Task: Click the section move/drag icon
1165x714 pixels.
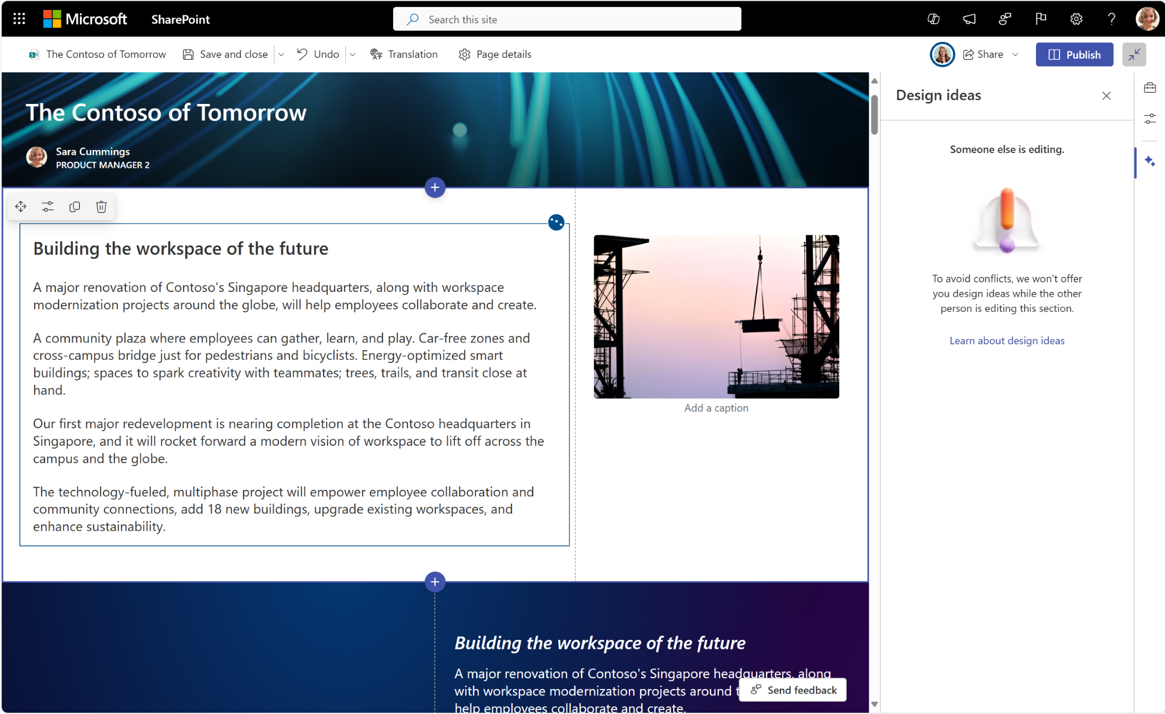Action: pyautogui.click(x=21, y=207)
